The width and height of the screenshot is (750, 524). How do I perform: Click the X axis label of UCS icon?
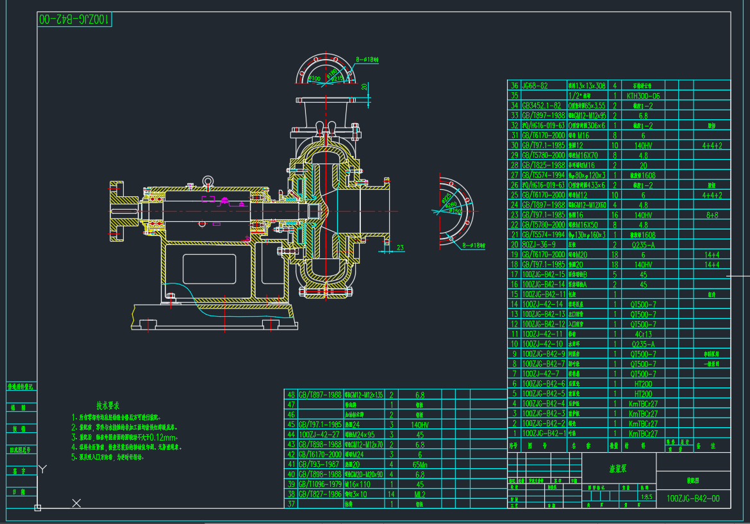pyautogui.click(x=76, y=503)
